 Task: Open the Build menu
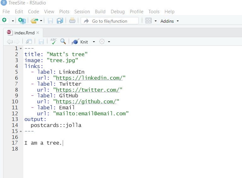[100, 12]
